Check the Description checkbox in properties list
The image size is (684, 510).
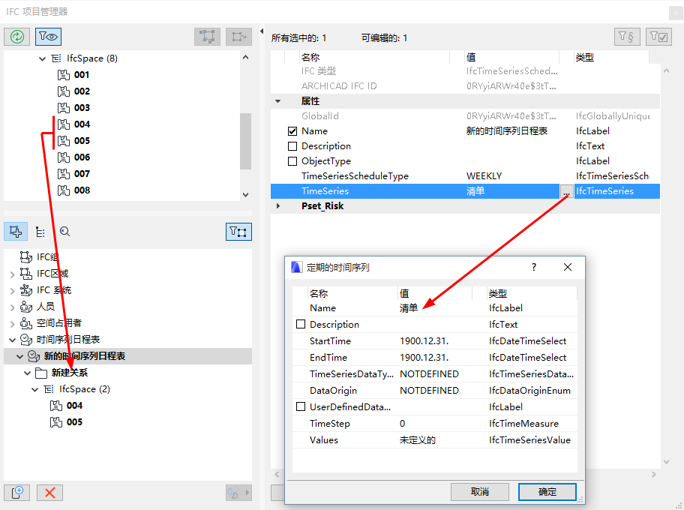[x=292, y=146]
